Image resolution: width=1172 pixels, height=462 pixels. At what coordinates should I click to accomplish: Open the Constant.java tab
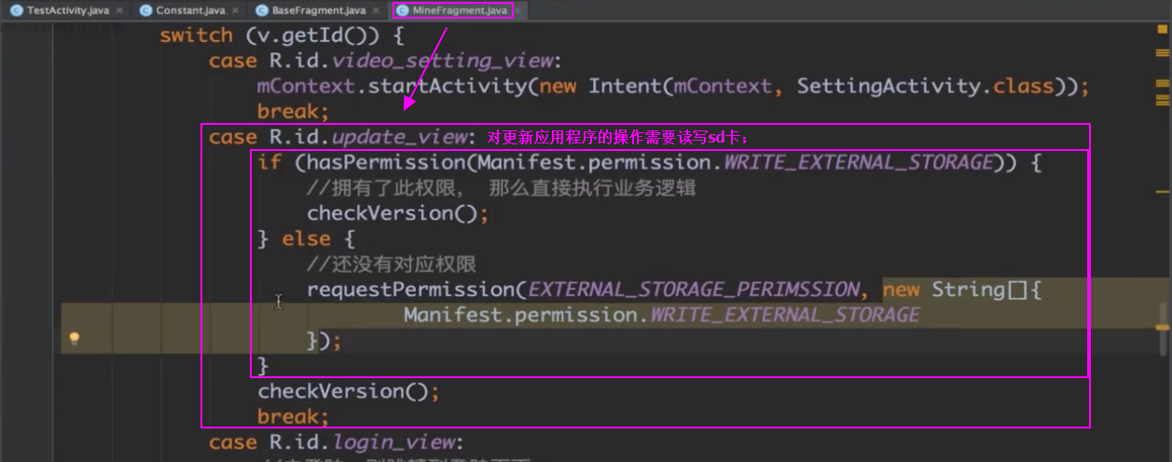tap(189, 11)
